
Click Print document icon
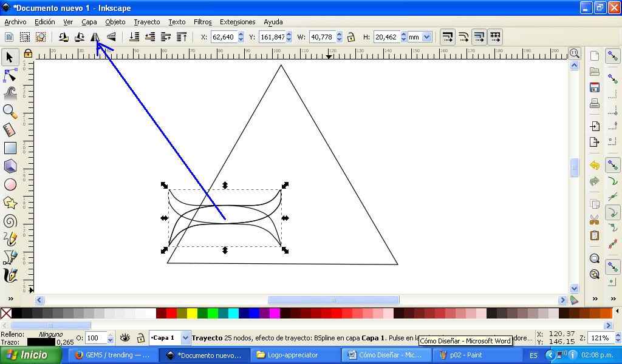coord(594,103)
